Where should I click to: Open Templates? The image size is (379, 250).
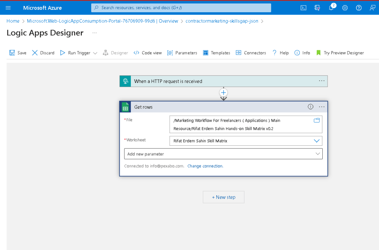[217, 53]
